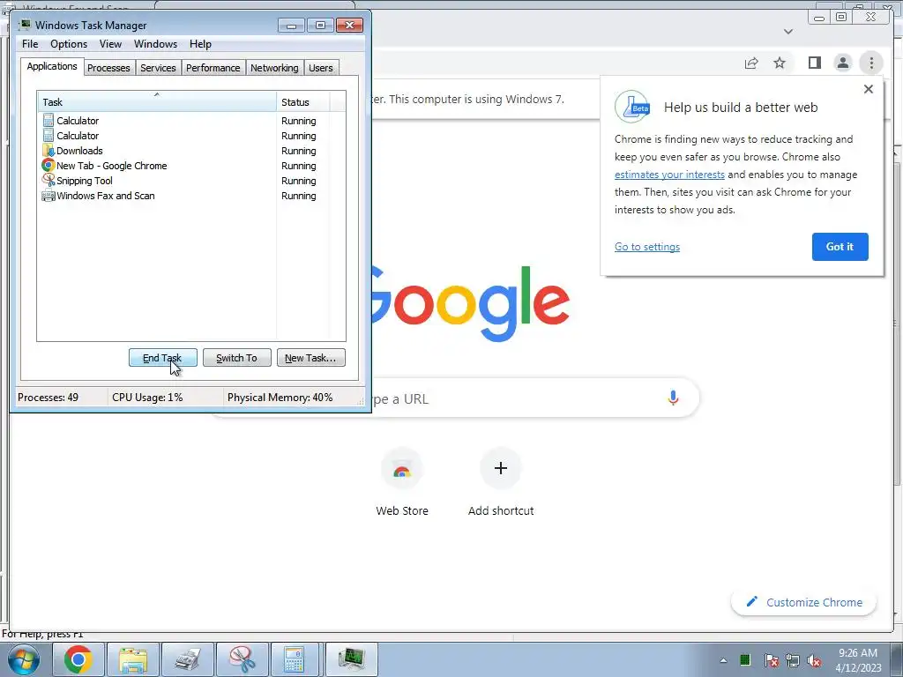Click the Physical Memory: 40% status entry

point(280,398)
